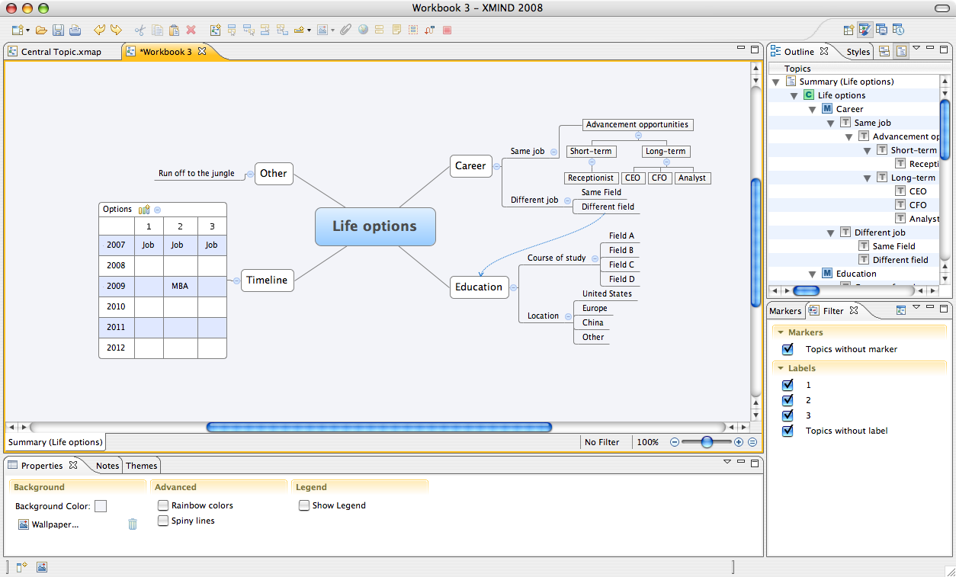Collapse Same job in the Outline tree
This screenshot has height=577, width=956.
[831, 123]
